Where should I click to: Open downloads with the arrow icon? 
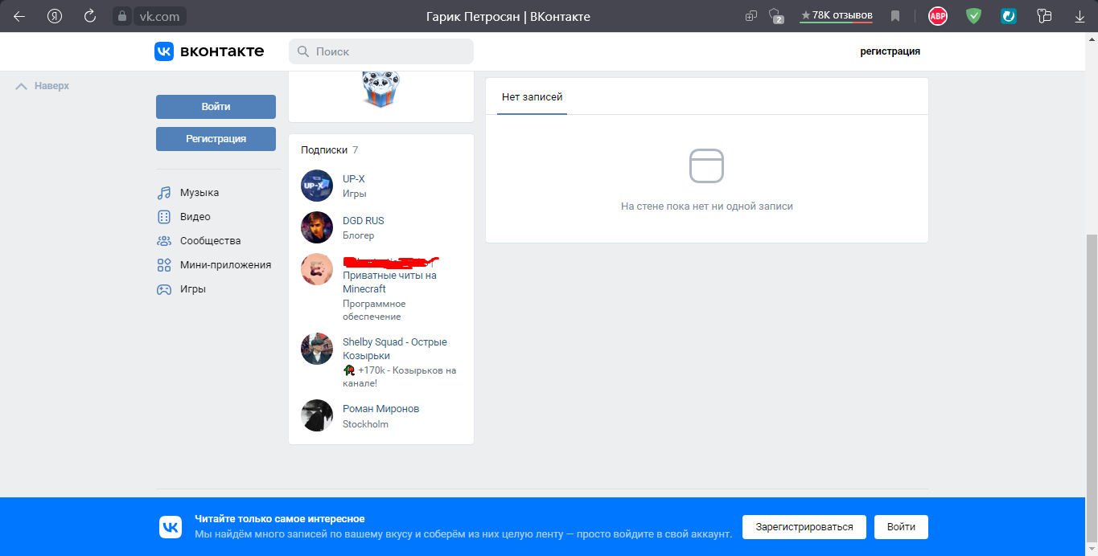tap(1079, 16)
